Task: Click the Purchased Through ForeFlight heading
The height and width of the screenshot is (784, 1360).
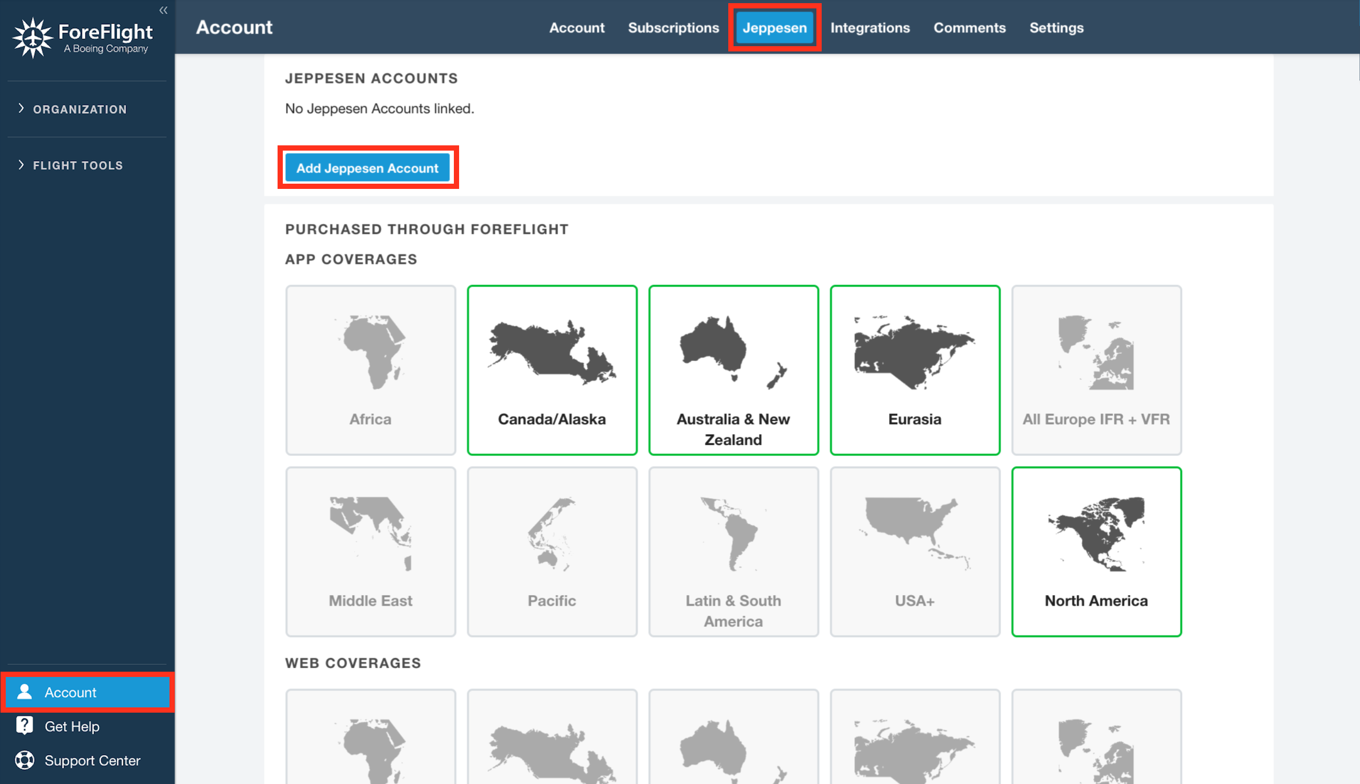Action: 427,229
